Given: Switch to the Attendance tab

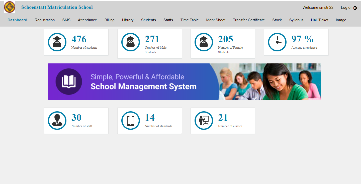Looking at the screenshot, I should [87, 20].
